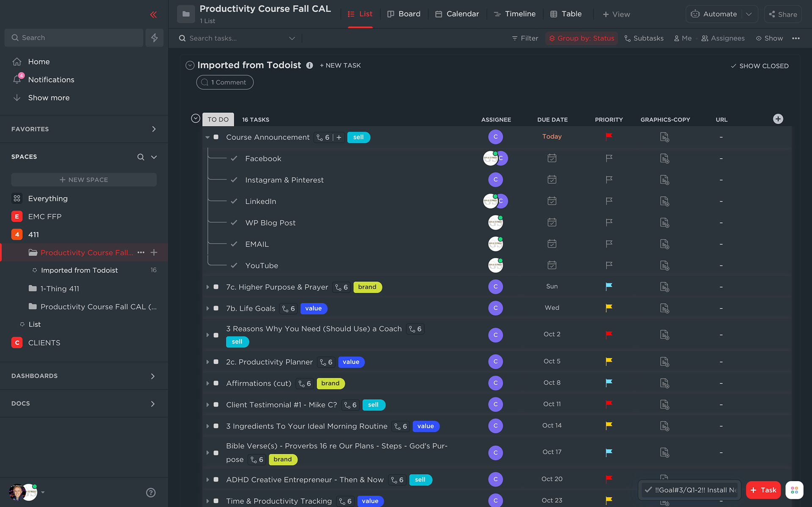Open graphics-copy file icon for Course Announcement
Image resolution: width=812 pixels, height=507 pixels.
pos(664,137)
